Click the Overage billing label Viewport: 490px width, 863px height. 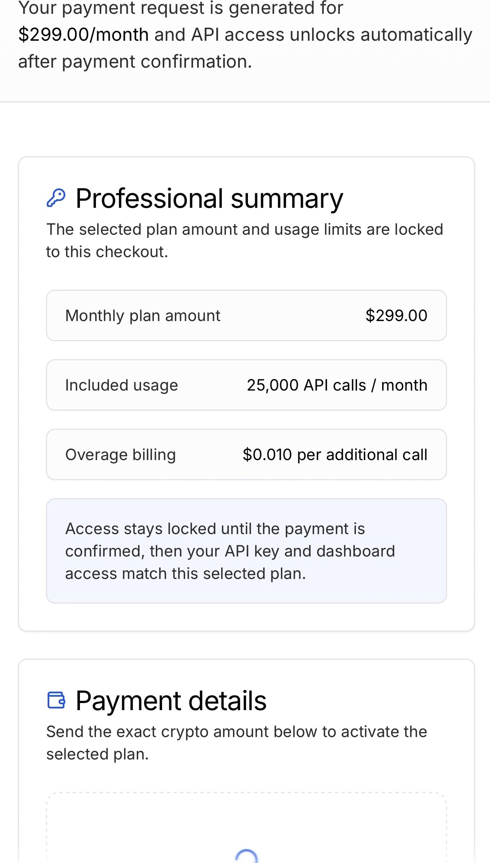click(x=120, y=455)
